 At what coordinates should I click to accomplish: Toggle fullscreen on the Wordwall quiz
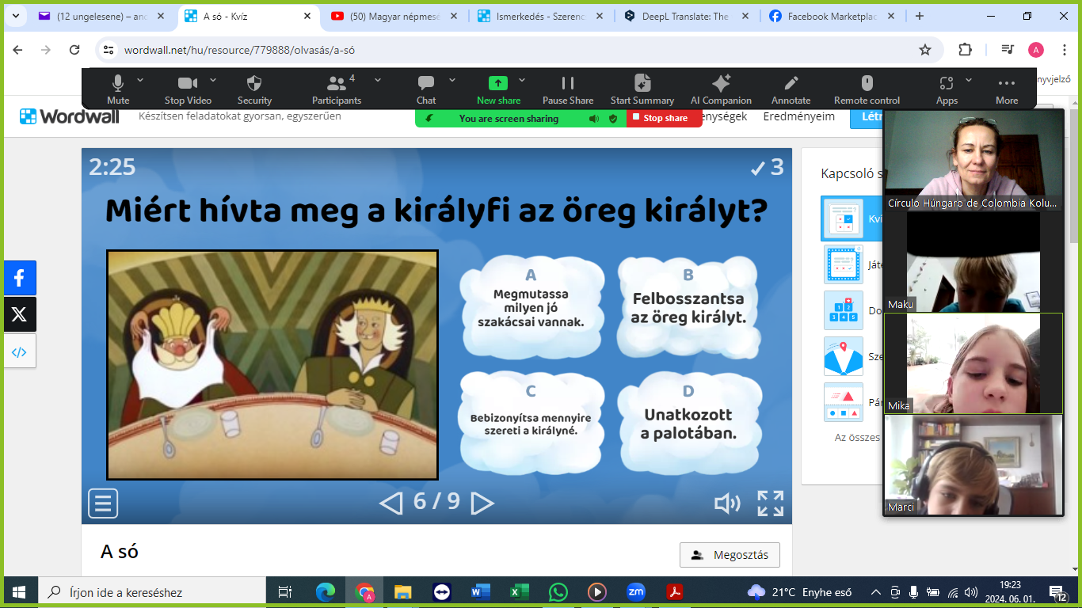tap(770, 503)
